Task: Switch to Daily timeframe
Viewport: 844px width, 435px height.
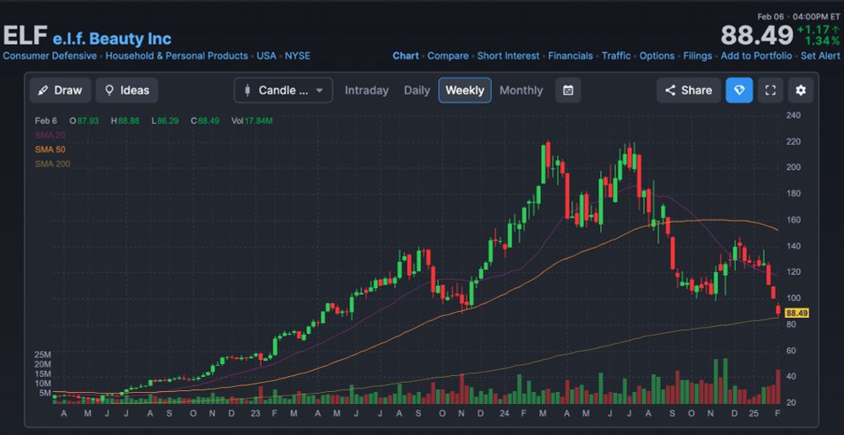Action: [417, 90]
